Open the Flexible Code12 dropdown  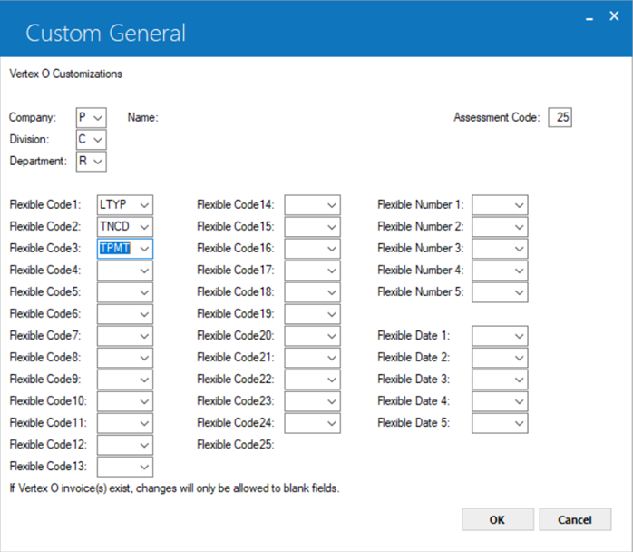(125, 445)
